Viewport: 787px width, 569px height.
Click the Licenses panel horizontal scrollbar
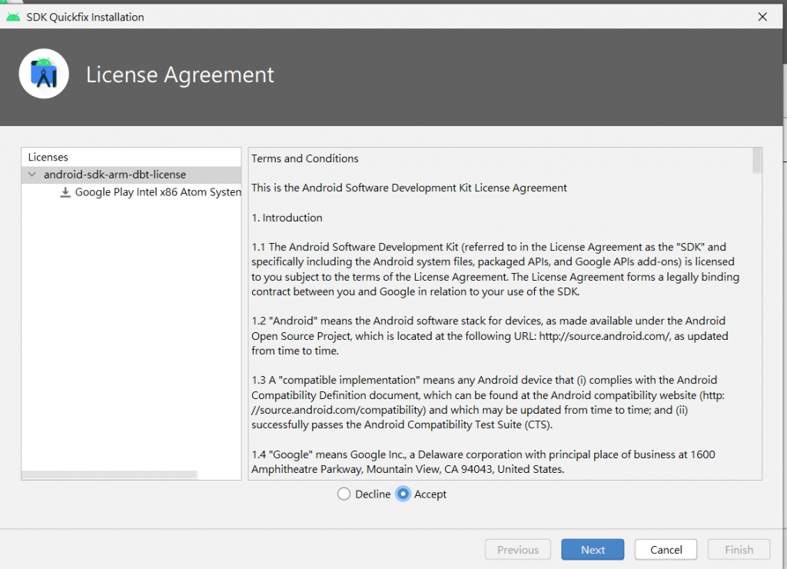[109, 474]
